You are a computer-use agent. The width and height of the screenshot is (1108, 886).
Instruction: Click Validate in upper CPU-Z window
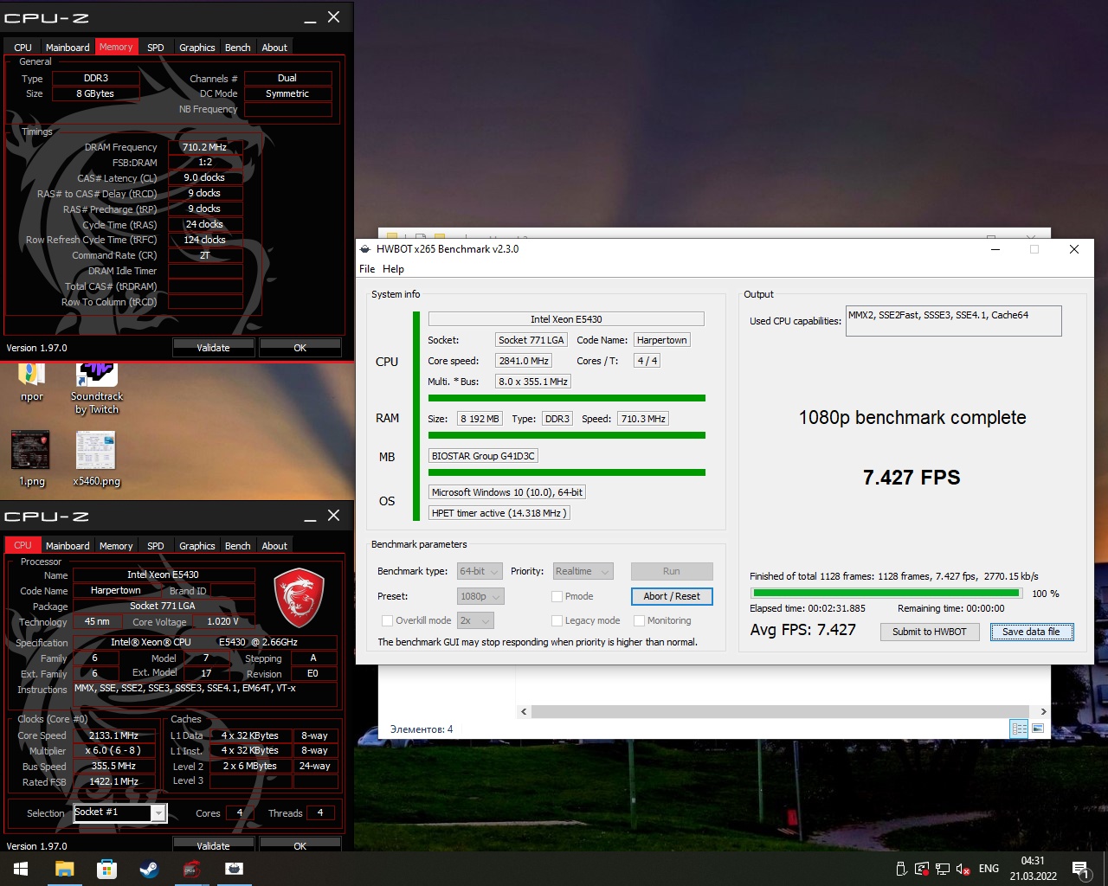213,348
